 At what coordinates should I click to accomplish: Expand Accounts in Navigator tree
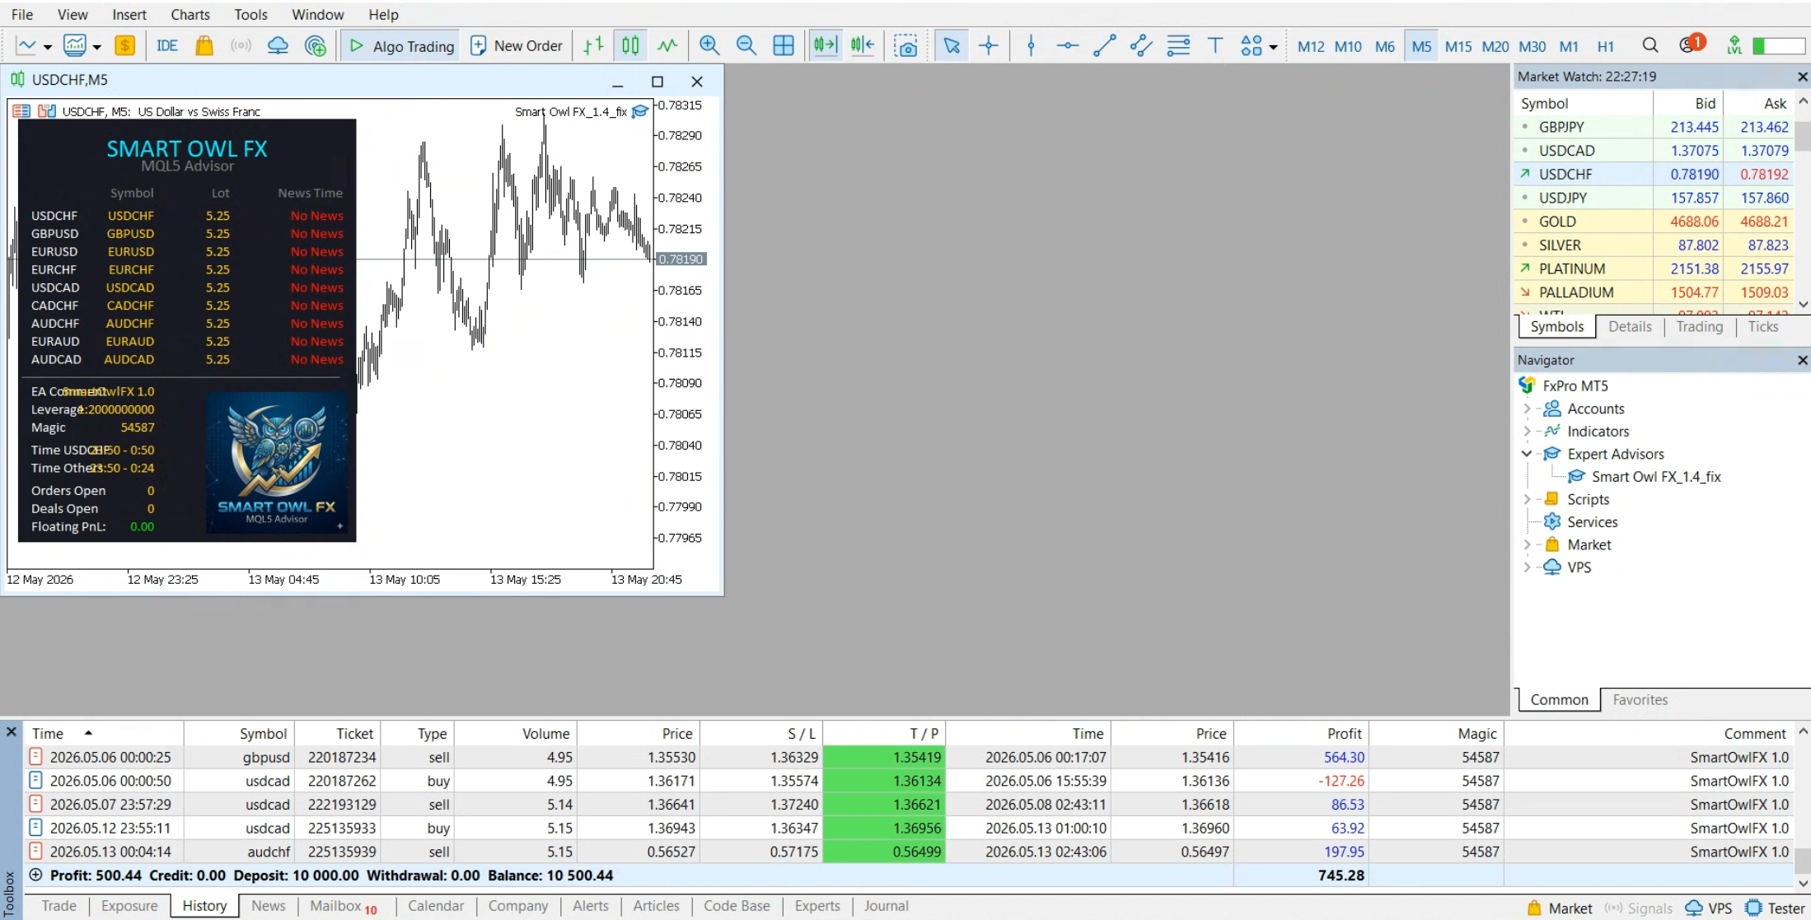tap(1527, 409)
